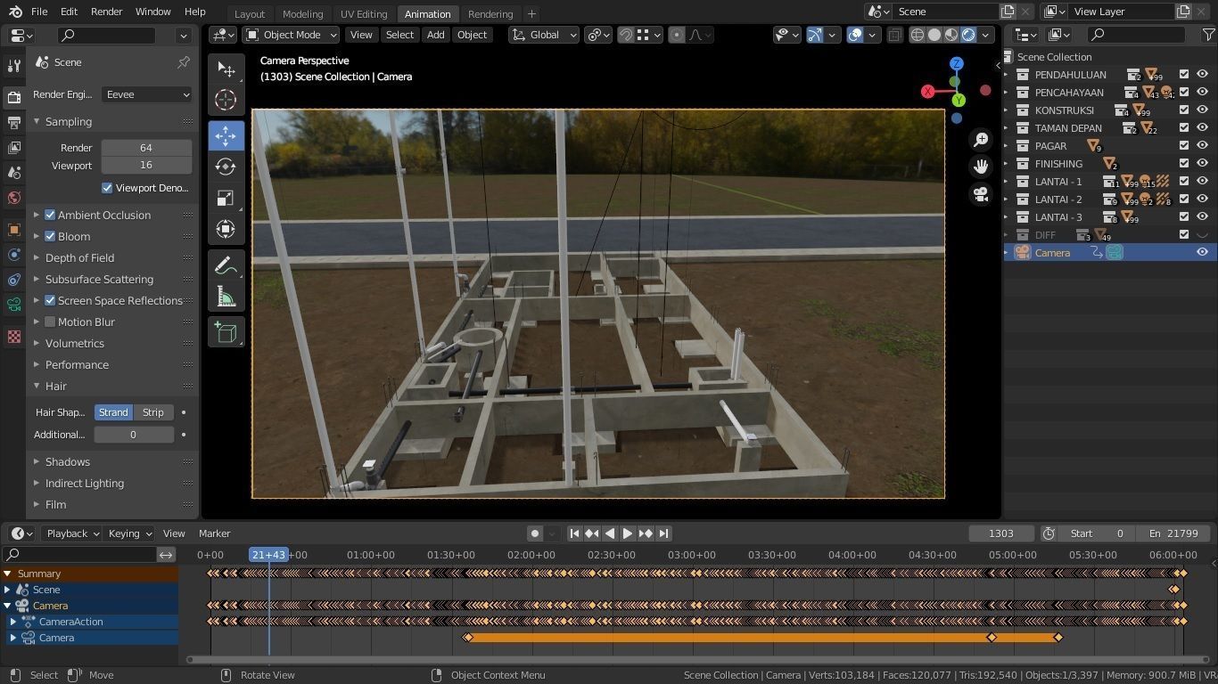This screenshot has width=1218, height=684.
Task: Switch to the Layout workspace tab
Action: [250, 13]
